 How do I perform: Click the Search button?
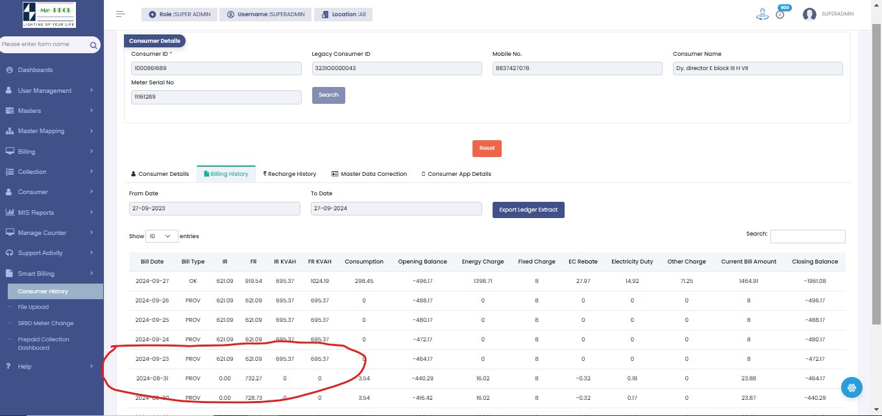coord(328,95)
